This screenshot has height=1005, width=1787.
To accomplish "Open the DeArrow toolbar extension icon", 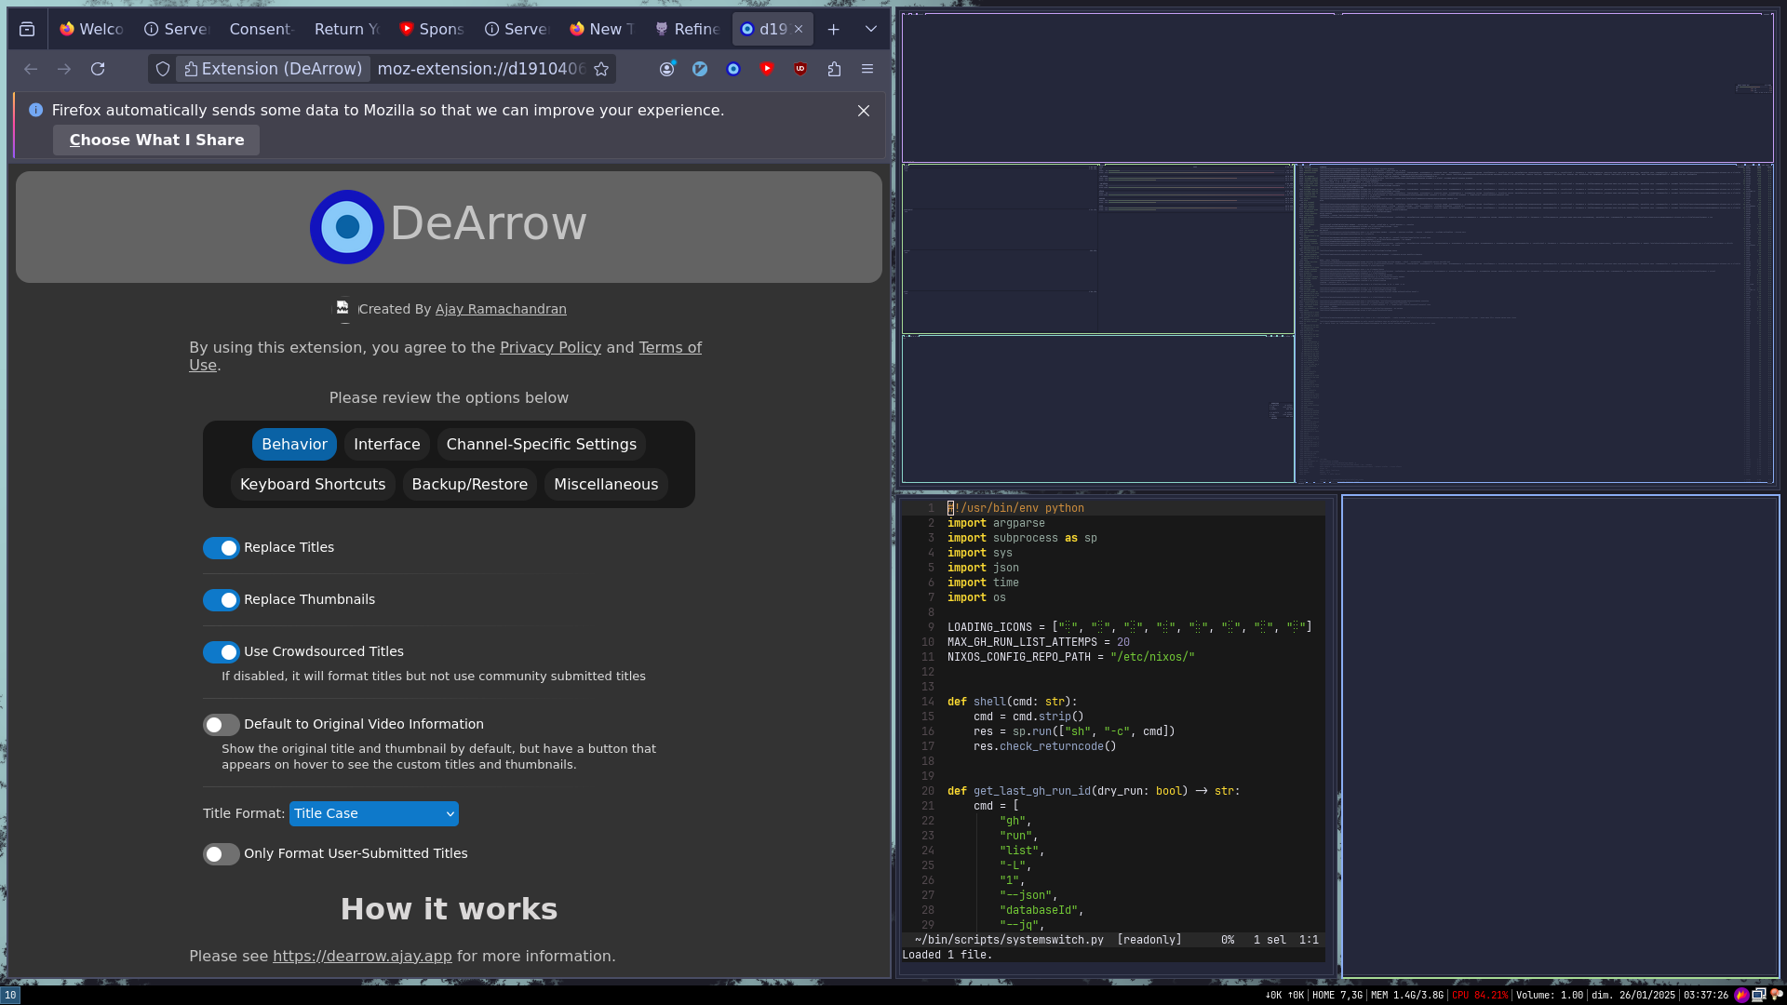I will pyautogui.click(x=733, y=69).
